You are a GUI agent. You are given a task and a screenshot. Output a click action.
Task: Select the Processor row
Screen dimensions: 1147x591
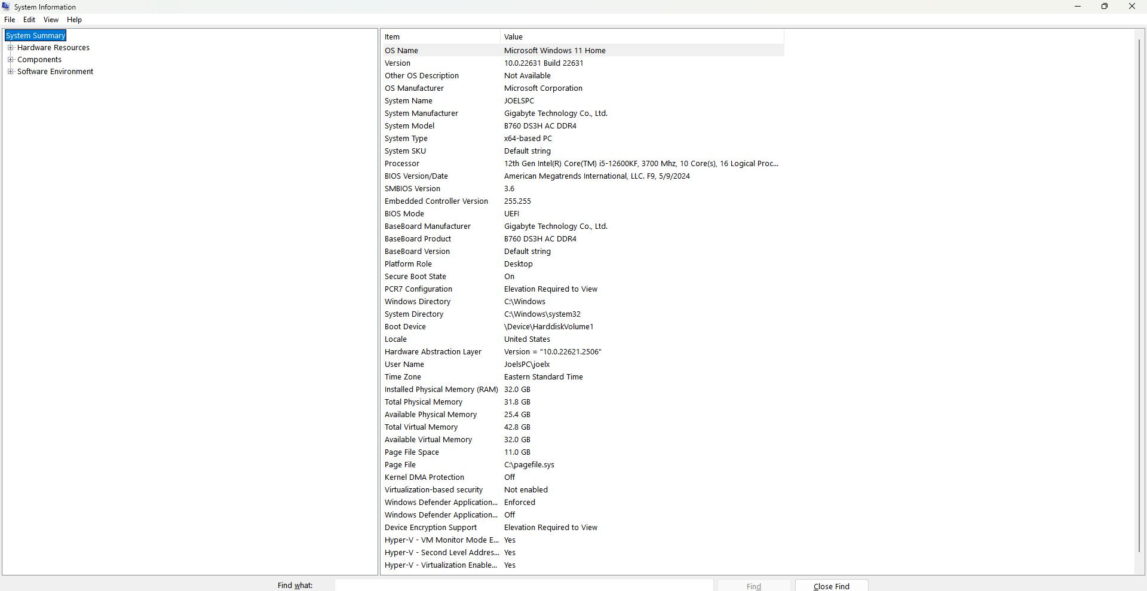pos(583,164)
